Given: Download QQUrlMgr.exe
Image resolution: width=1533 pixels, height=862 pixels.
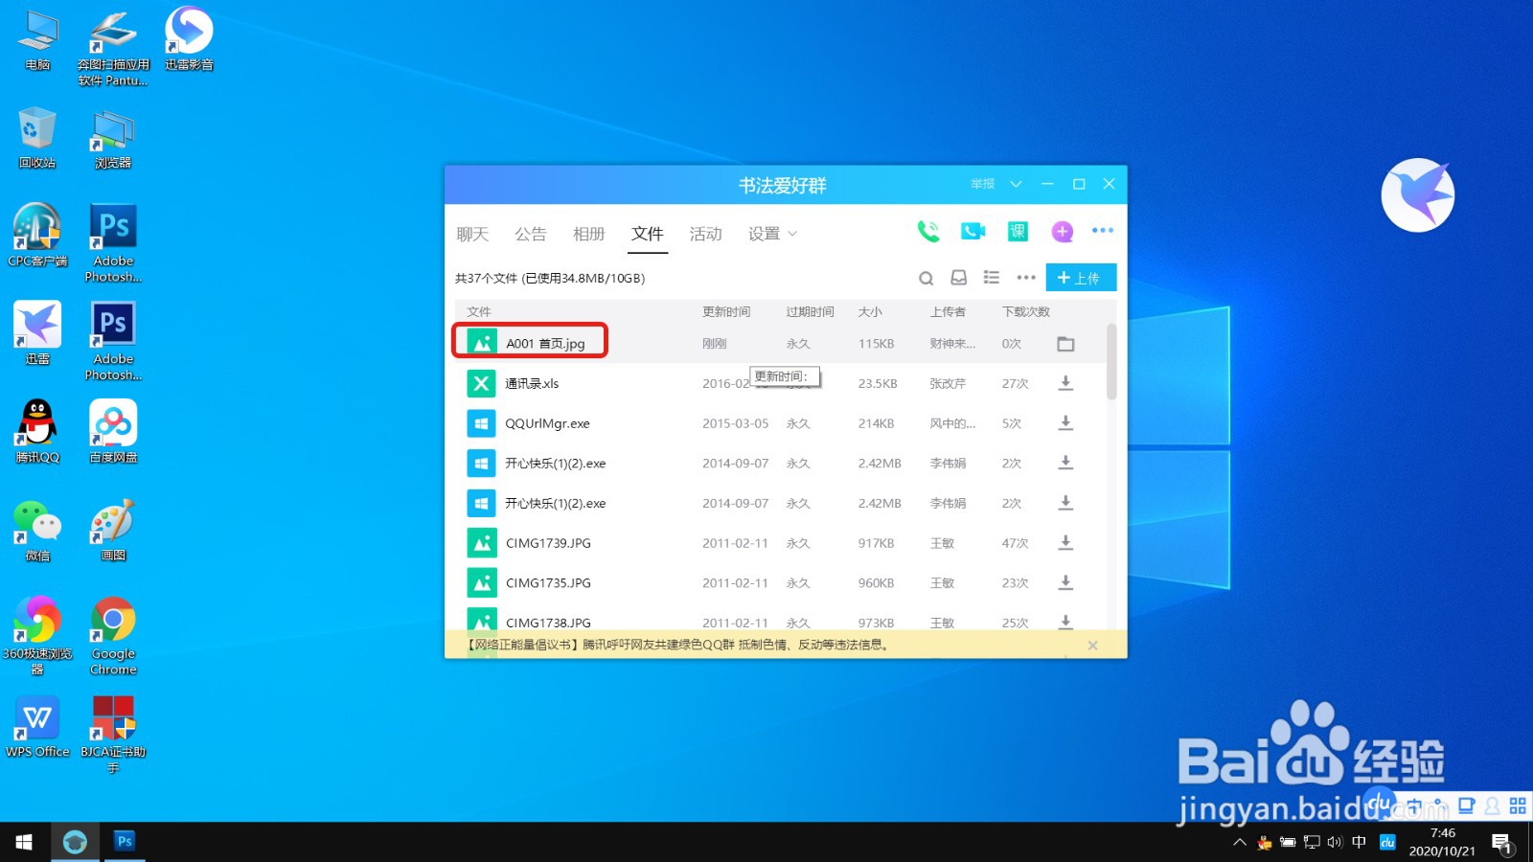Looking at the screenshot, I should 1065,423.
